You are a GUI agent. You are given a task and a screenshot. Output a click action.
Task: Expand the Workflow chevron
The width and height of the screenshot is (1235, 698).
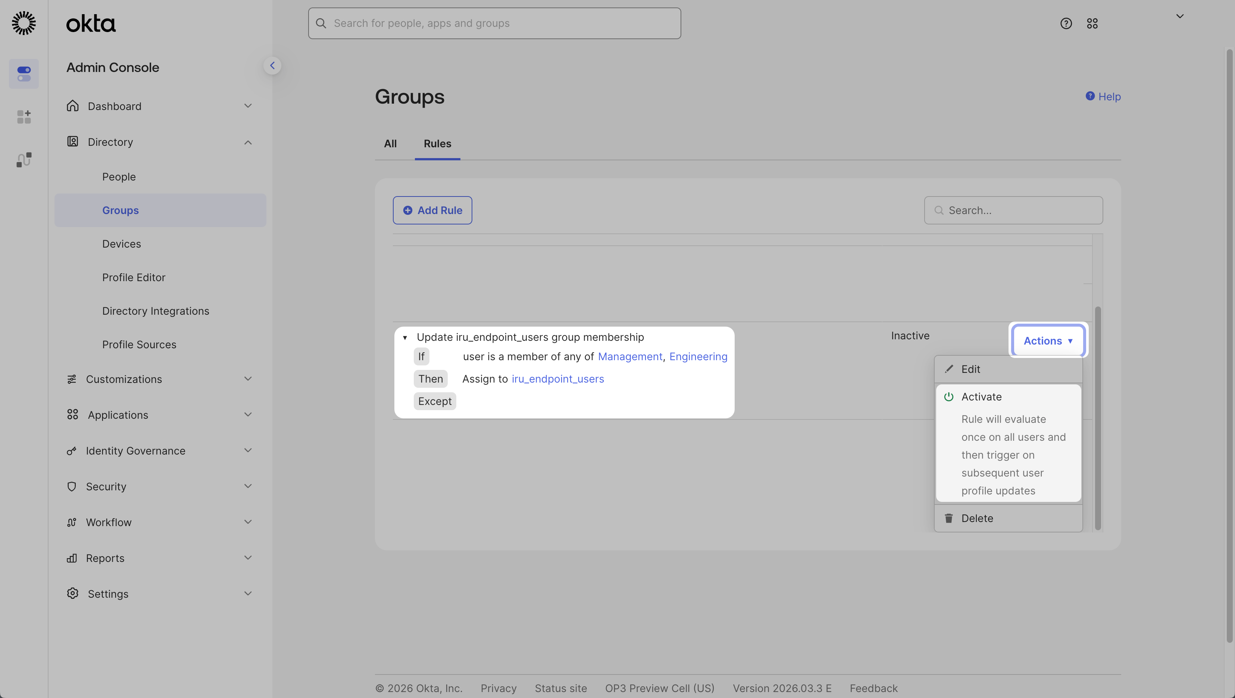(247, 522)
